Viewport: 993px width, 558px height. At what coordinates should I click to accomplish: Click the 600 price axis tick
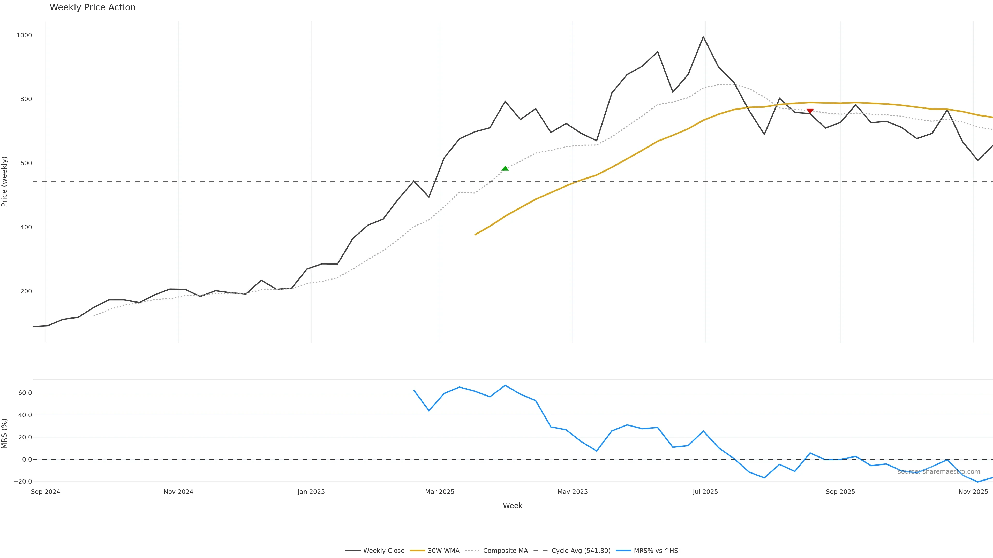(x=26, y=163)
